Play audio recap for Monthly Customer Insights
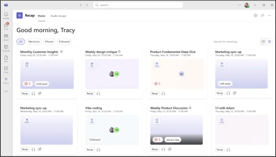Screen dimensions: 276x157 pos(33,94)
